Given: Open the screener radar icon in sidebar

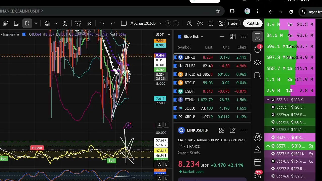Looking at the screenshot, I should click(x=258, y=137).
